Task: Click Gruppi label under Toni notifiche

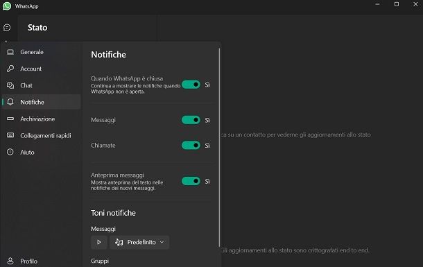Action: point(100,261)
